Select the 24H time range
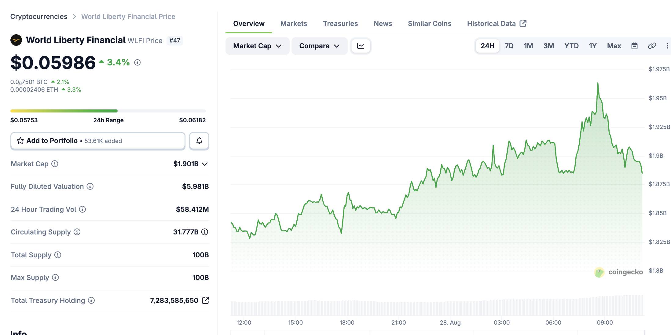Image resolution: width=671 pixels, height=335 pixels. tap(487, 46)
